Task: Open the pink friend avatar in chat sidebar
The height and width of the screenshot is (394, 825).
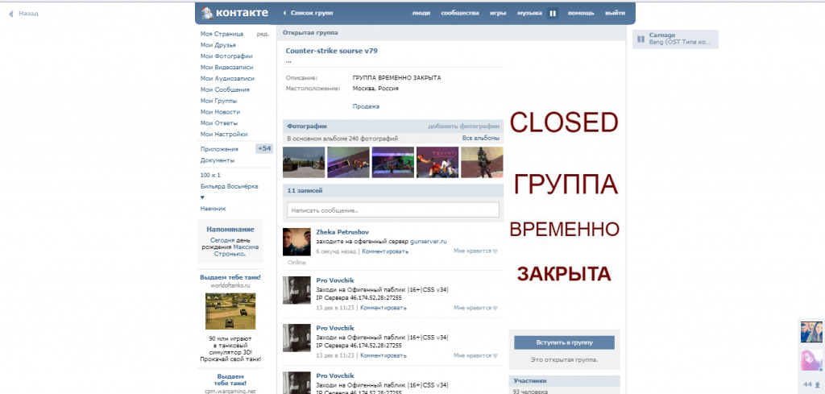Action: (810, 359)
